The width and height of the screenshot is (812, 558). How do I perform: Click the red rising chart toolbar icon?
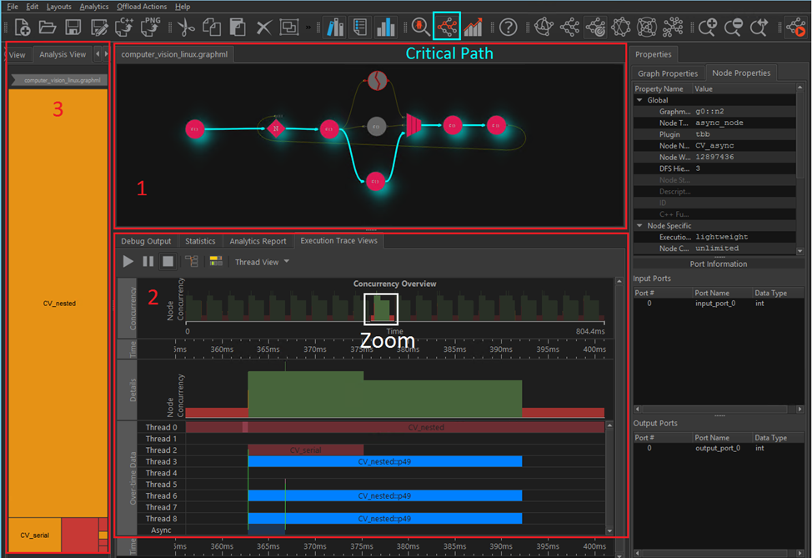474,27
